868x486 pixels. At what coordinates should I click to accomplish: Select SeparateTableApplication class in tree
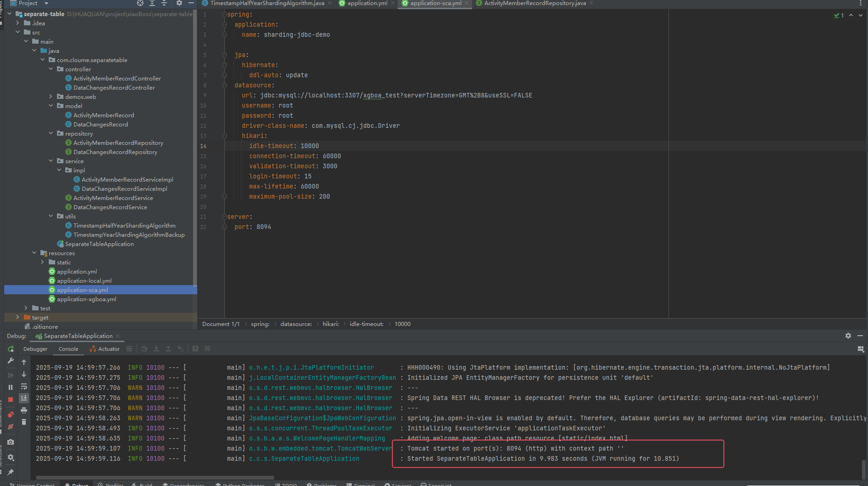click(x=99, y=244)
